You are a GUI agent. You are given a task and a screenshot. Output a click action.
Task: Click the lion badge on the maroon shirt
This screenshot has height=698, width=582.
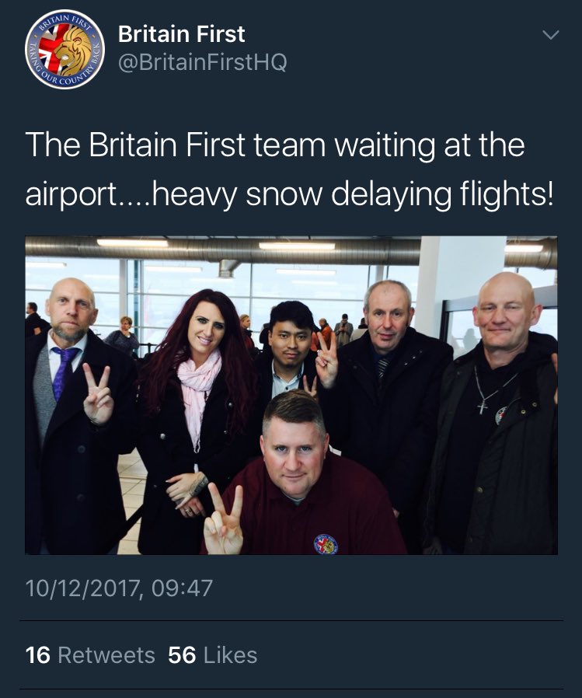[326, 544]
